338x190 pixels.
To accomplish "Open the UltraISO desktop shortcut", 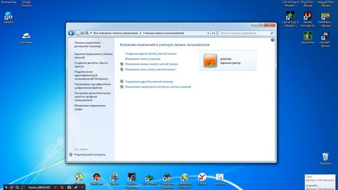I will (x=8, y=17).
